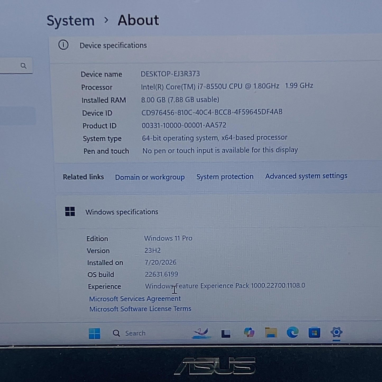Select installed on date 7/20/2026
382x382 pixels.
tap(160, 262)
